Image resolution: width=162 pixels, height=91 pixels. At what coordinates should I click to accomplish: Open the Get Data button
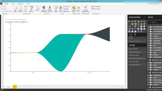(x=16, y=9)
